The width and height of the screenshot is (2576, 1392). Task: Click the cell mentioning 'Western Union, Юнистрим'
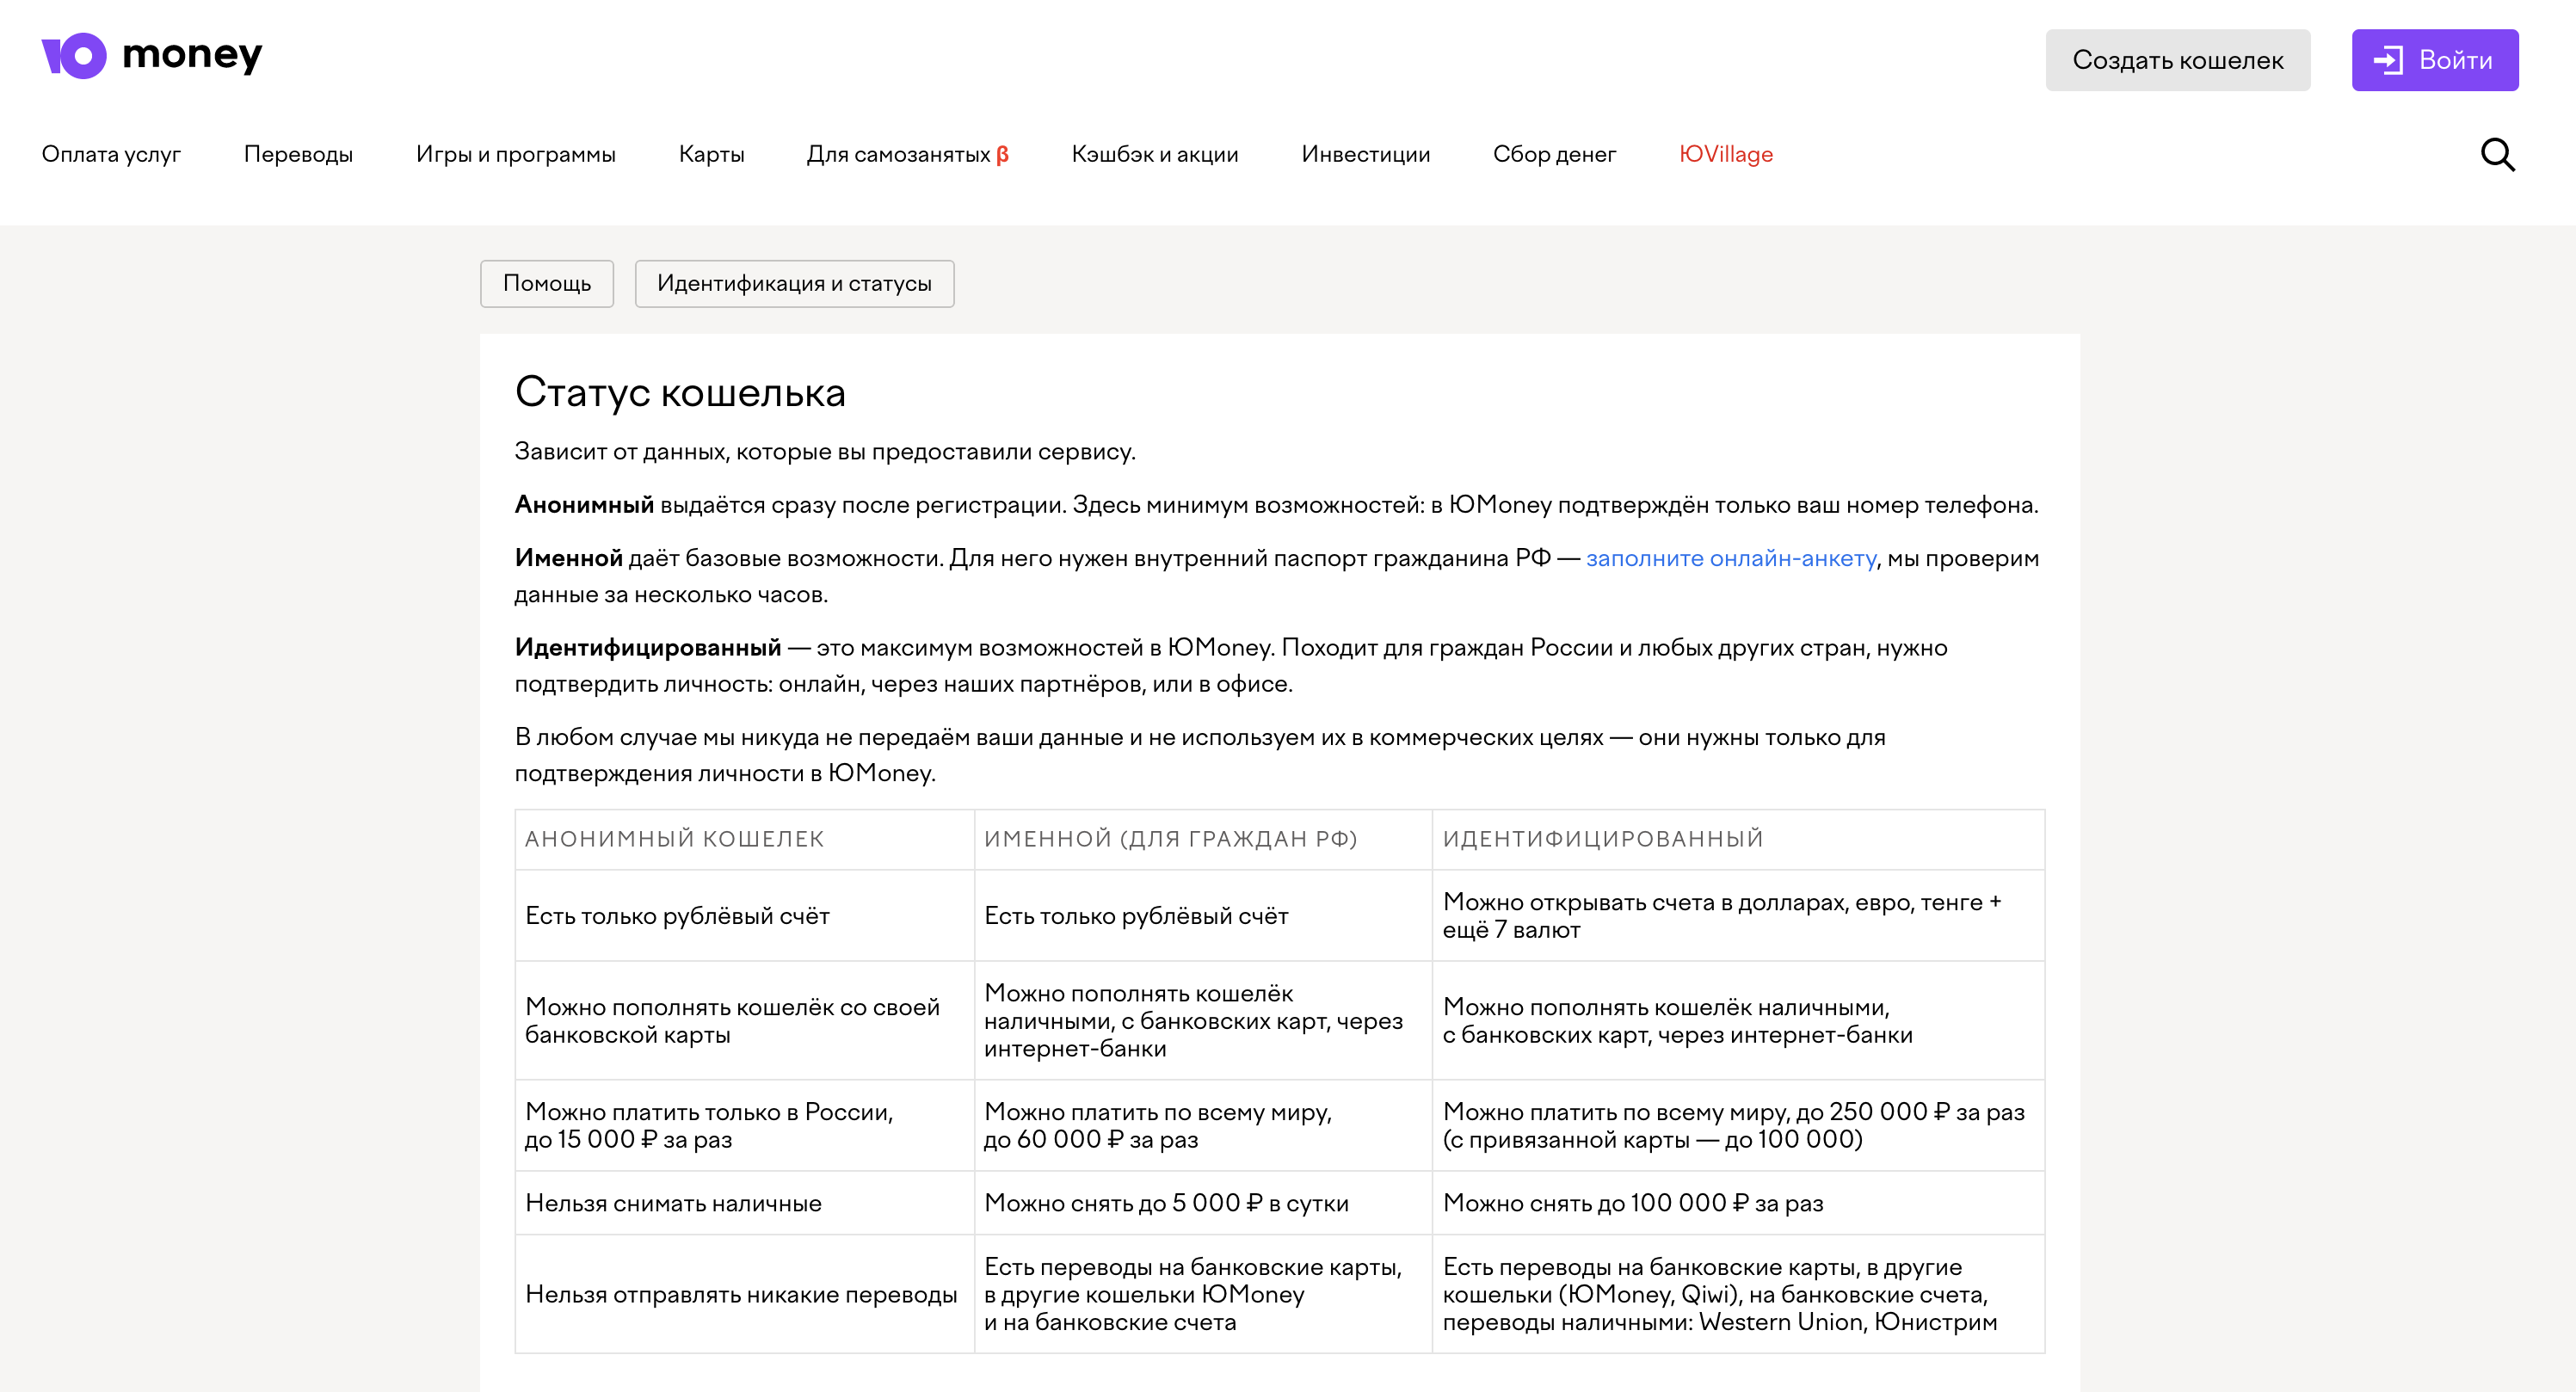pos(1737,1294)
